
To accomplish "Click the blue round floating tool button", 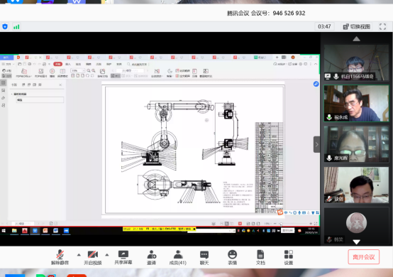I will [316, 84].
